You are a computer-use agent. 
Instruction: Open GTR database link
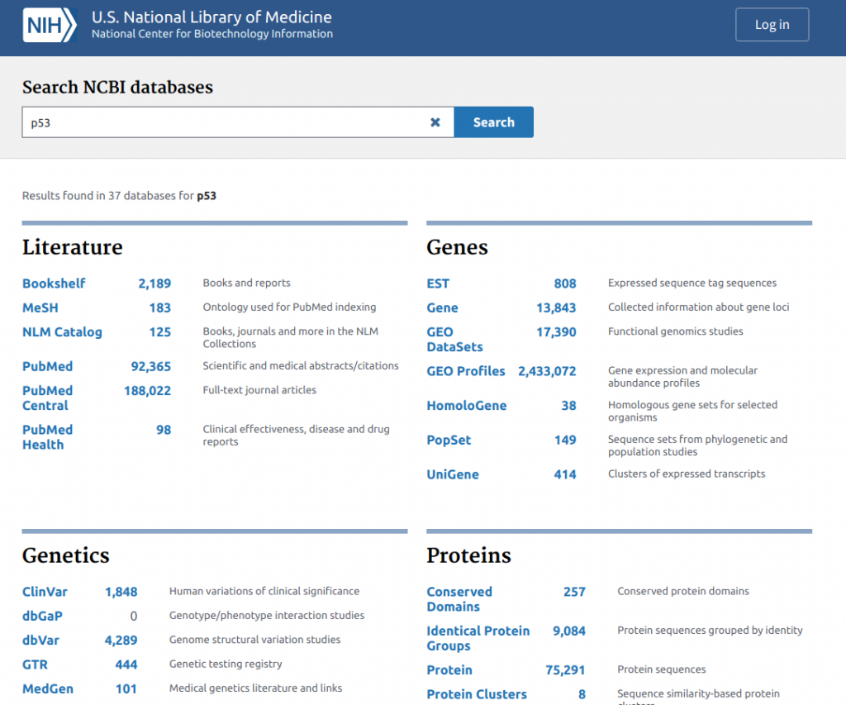(x=35, y=665)
